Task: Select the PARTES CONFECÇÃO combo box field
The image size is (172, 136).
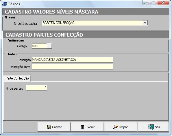Action: pyautogui.click(x=95, y=23)
